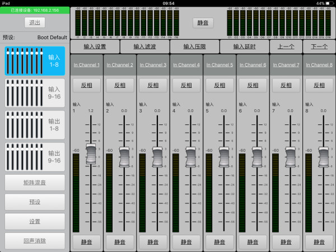Rename the In Channel 3 label
The height and width of the screenshot is (252, 336).
pos(153,66)
